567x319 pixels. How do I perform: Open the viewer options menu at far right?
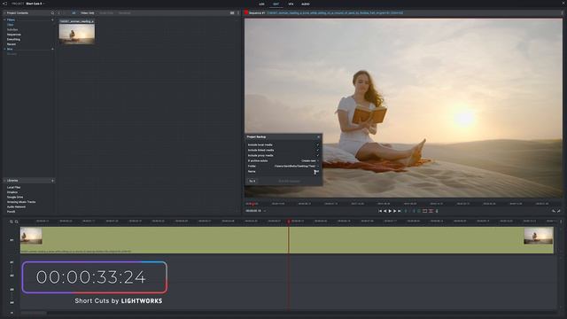tap(562, 13)
